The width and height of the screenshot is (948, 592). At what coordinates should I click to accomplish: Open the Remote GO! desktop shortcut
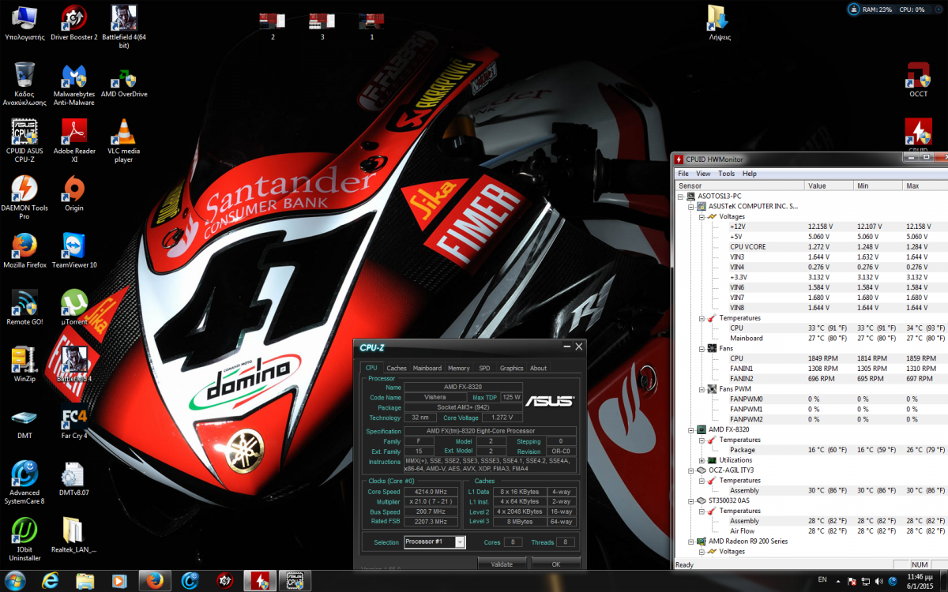coord(24,307)
